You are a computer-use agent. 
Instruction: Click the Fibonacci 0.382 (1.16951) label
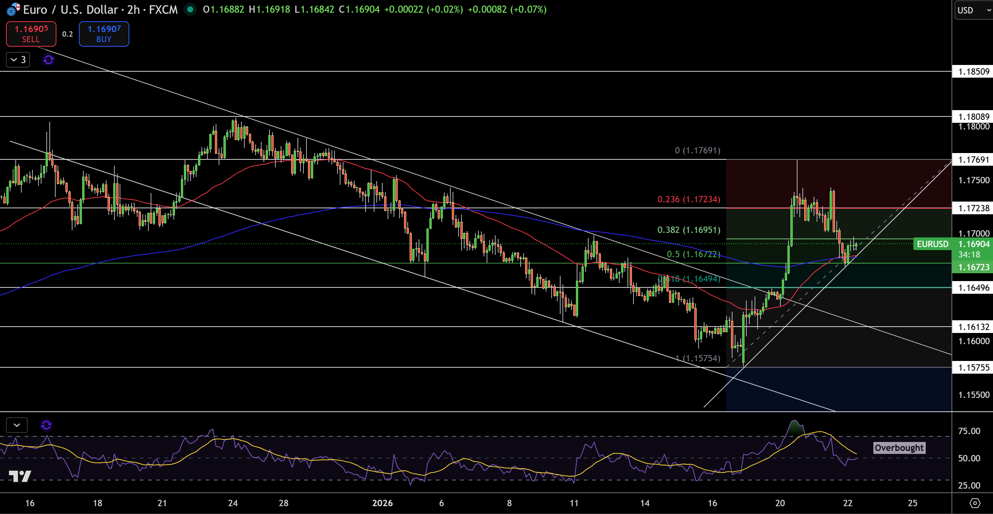click(x=689, y=230)
